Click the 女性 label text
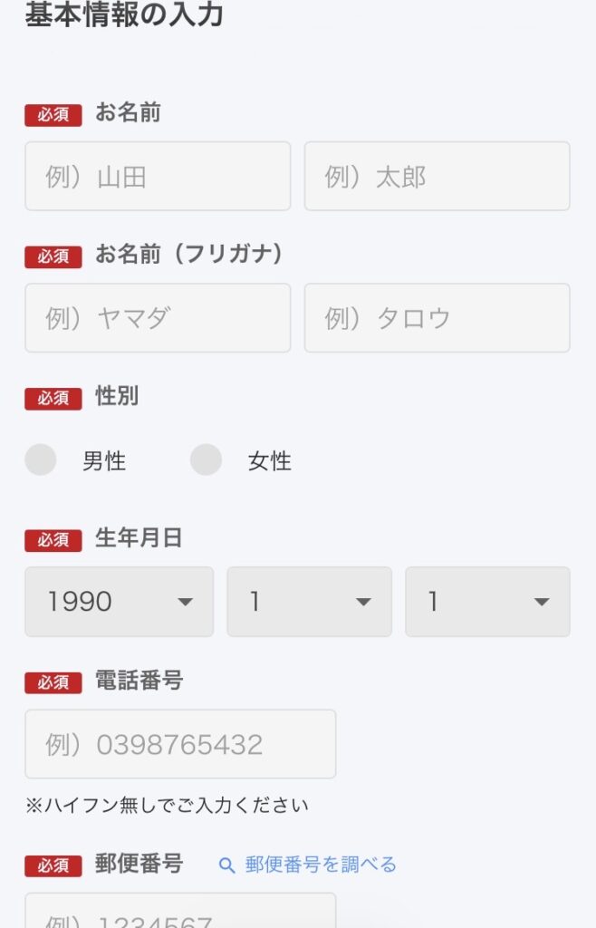 (270, 461)
